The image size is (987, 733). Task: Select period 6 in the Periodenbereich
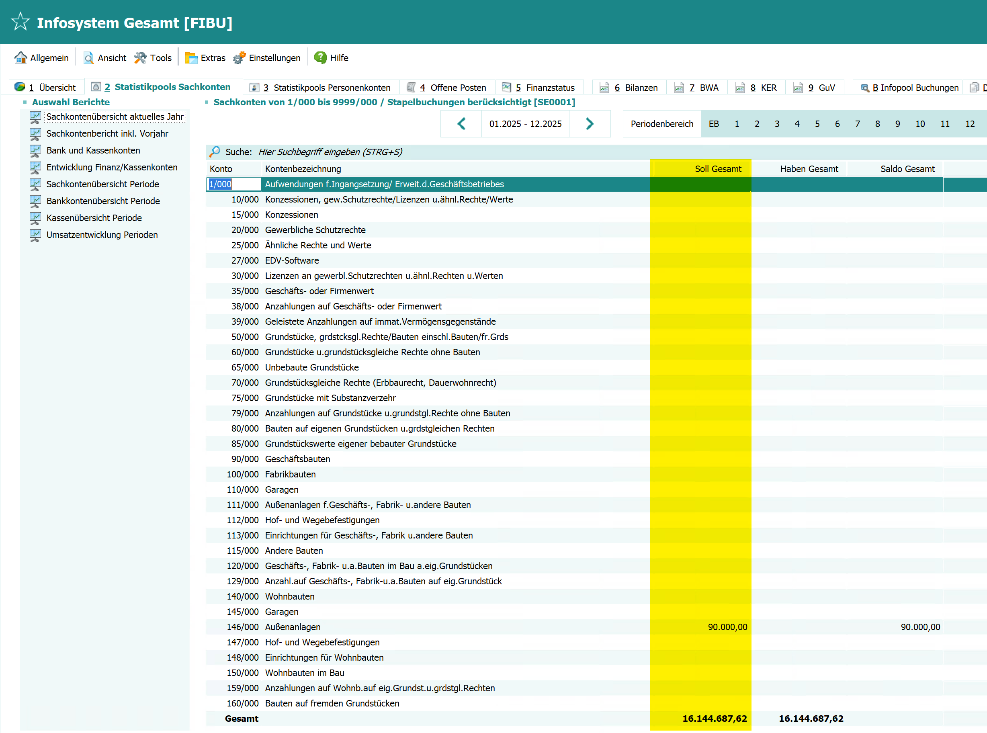(837, 124)
